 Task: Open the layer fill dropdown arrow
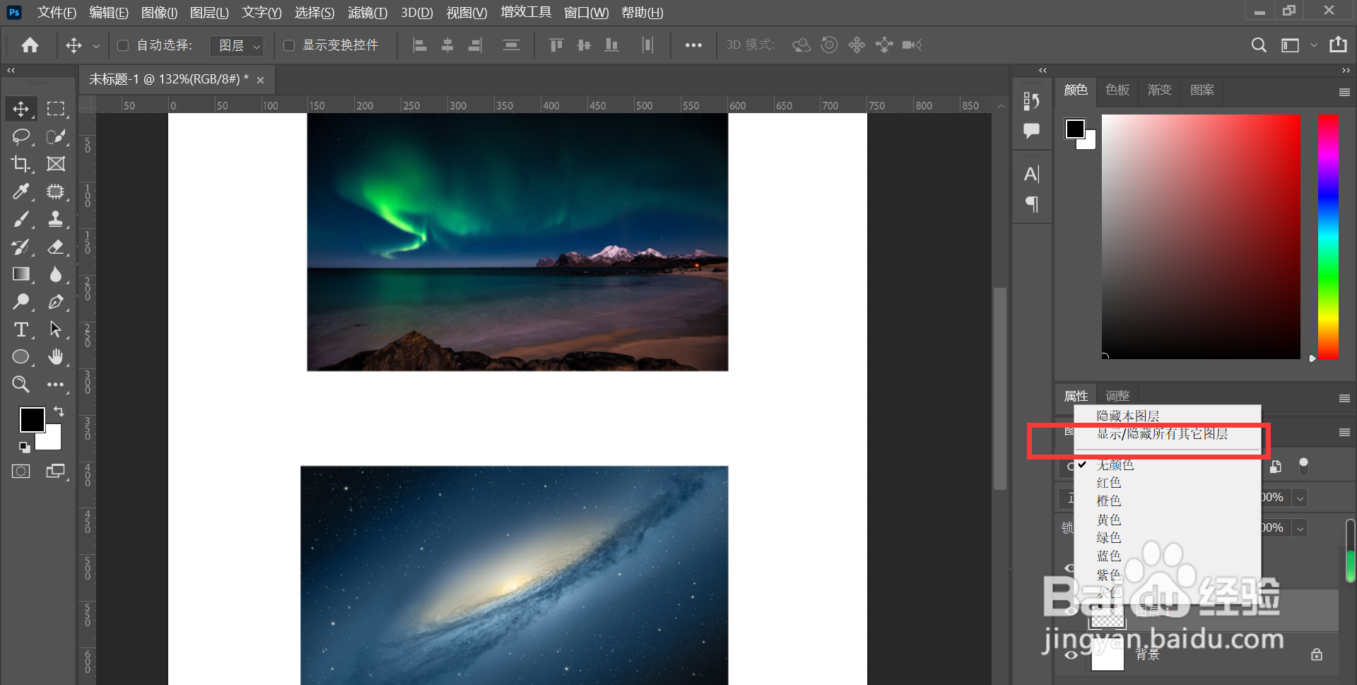point(1300,528)
